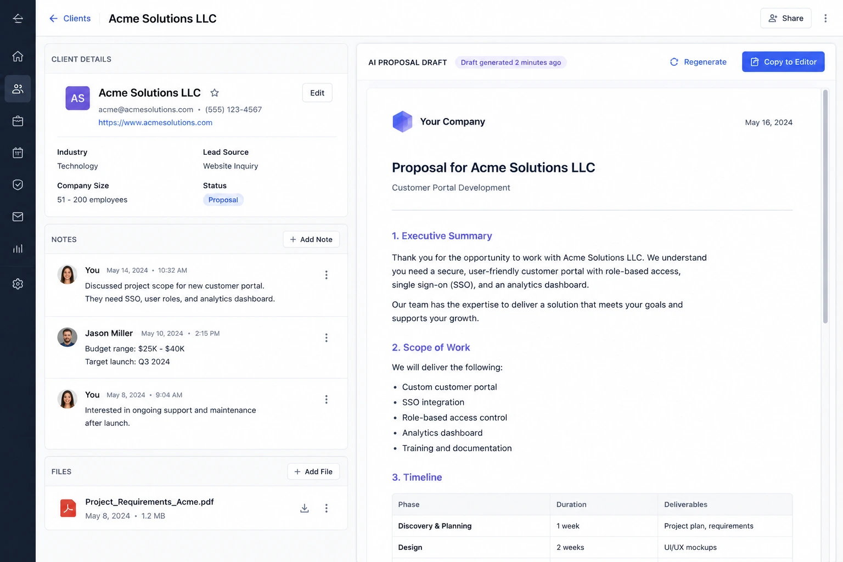Screen dimensions: 843x562
Task: Open the Settings gear sidebar icon
Action: point(18,284)
